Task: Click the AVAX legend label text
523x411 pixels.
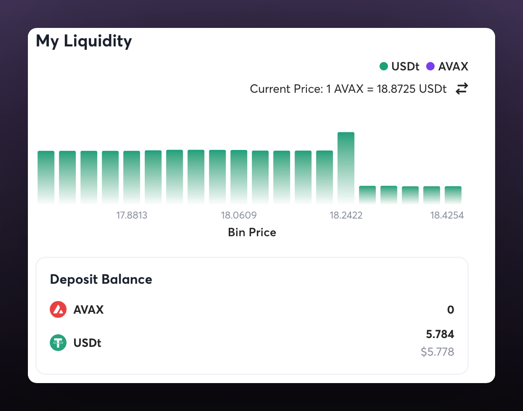Action: coord(453,67)
